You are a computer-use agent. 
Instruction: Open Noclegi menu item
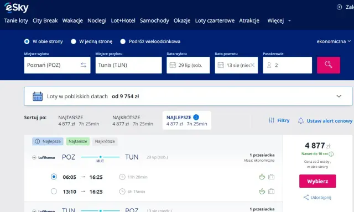click(x=97, y=21)
